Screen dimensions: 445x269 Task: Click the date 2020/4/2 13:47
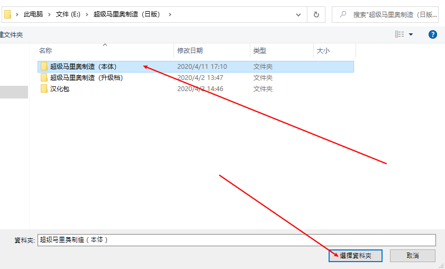tap(200, 77)
